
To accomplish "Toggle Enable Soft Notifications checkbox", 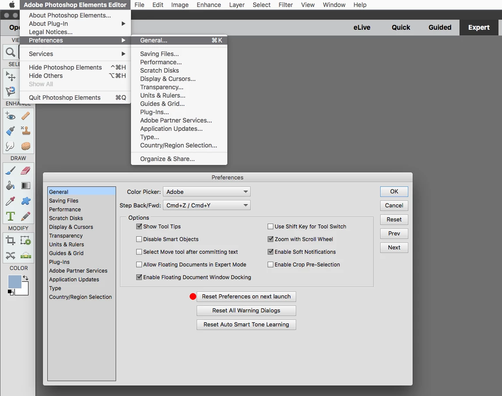I will click(x=271, y=252).
